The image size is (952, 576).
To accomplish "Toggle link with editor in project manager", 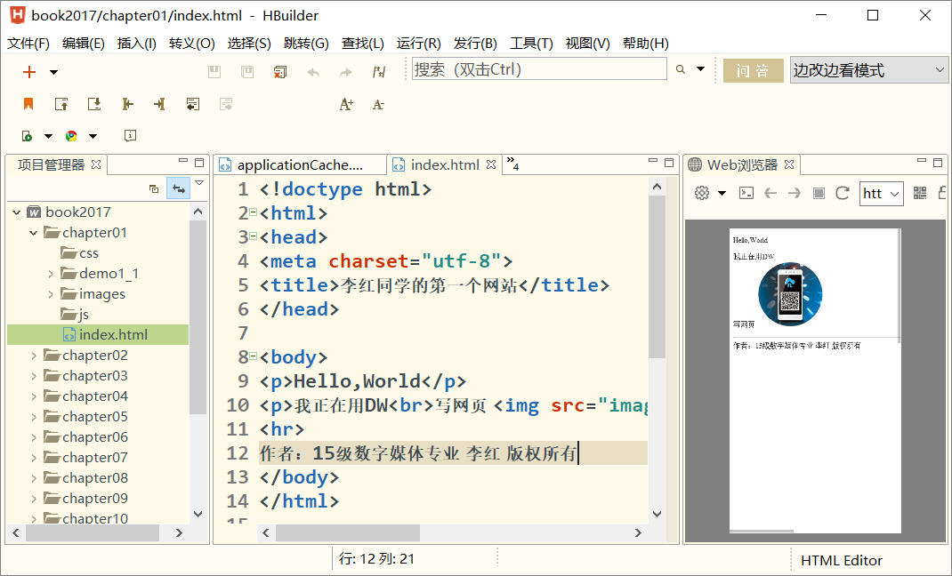I will [178, 188].
